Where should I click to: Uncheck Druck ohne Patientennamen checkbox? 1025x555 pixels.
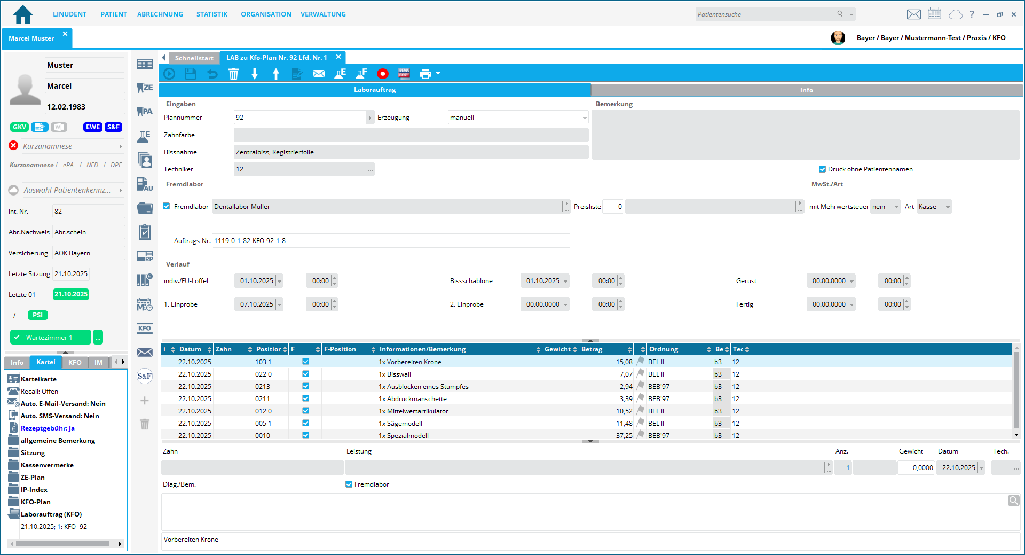click(x=822, y=169)
